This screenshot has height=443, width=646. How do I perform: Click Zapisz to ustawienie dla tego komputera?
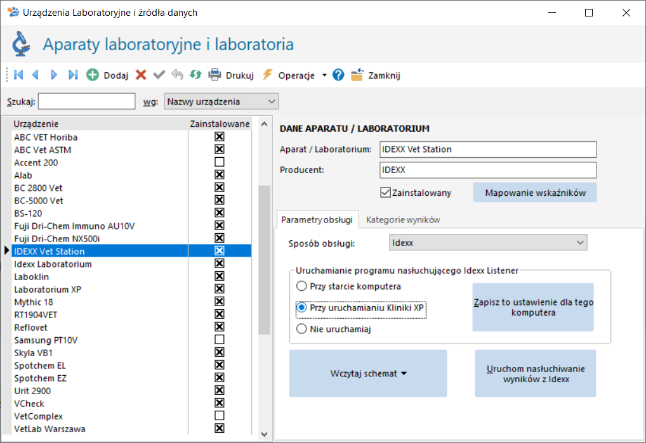coord(533,307)
